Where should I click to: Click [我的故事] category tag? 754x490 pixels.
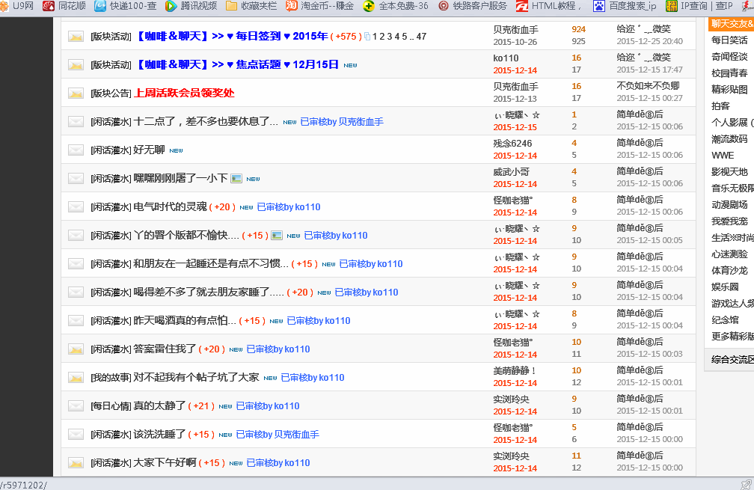pos(111,378)
